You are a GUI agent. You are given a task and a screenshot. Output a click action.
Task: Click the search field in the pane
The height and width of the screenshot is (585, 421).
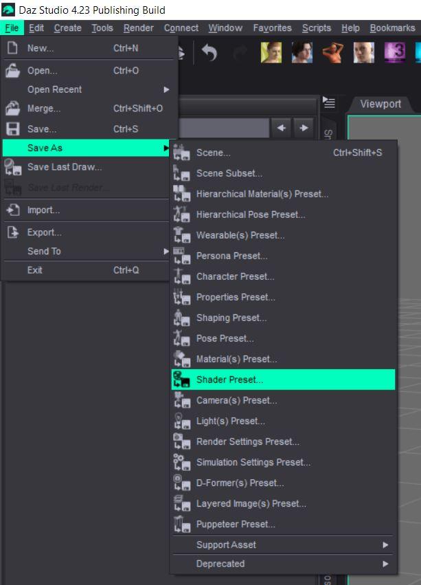point(223,128)
